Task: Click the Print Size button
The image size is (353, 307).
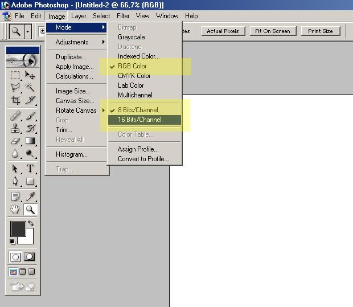Action: [x=321, y=31]
